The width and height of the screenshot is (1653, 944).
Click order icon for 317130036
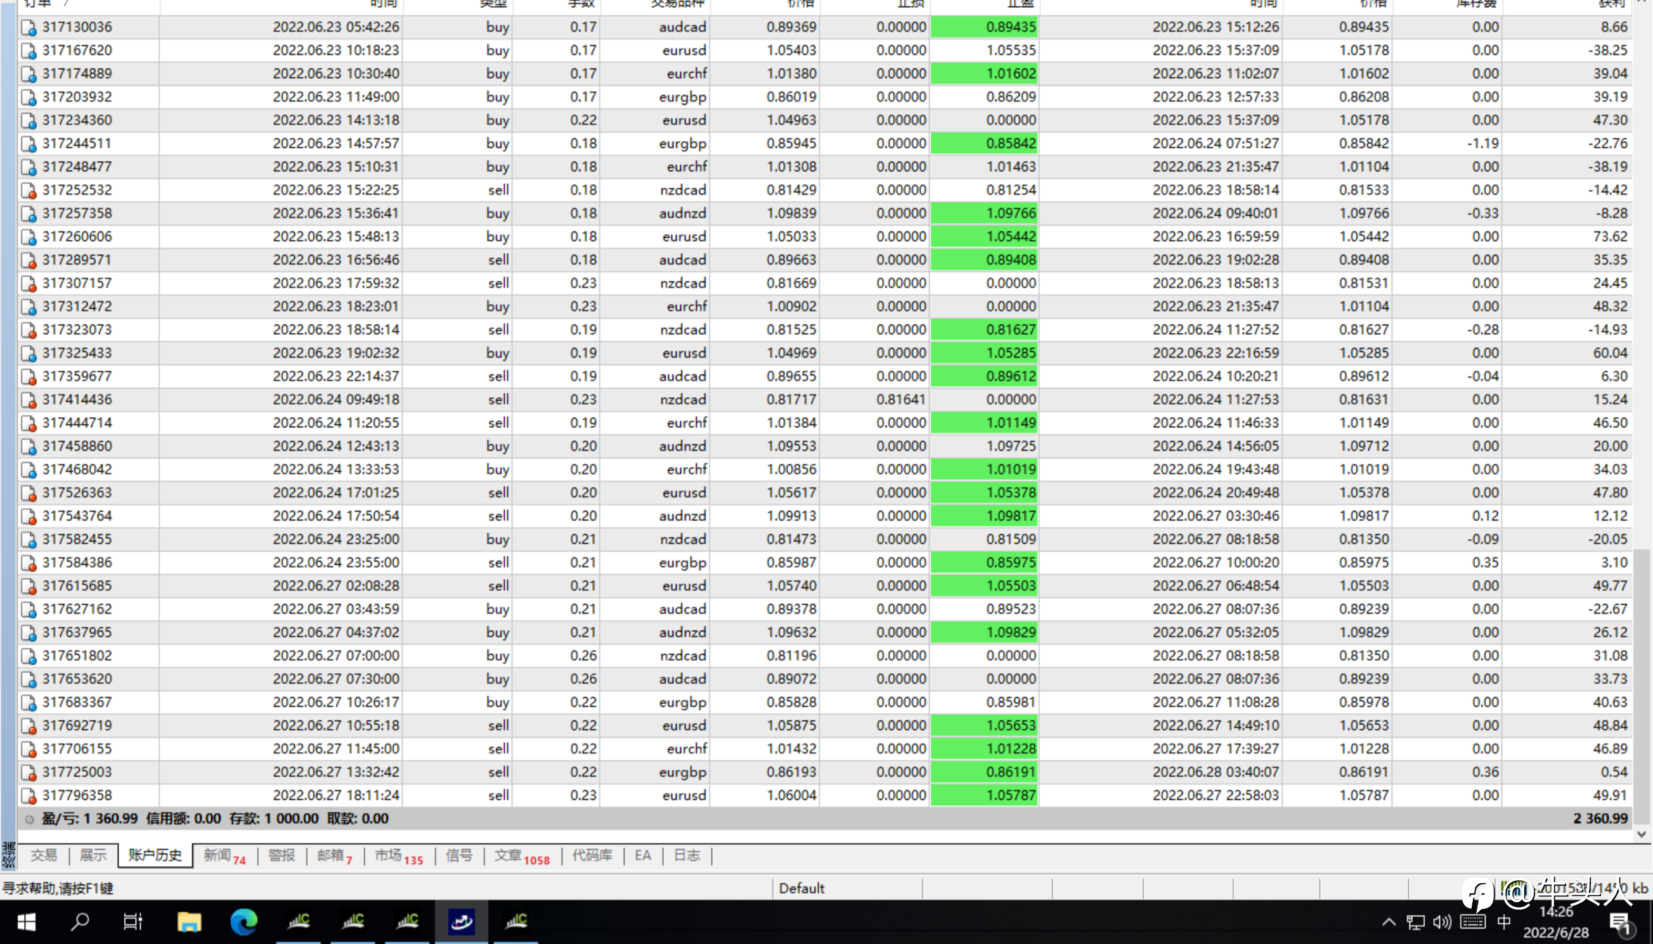coord(29,27)
